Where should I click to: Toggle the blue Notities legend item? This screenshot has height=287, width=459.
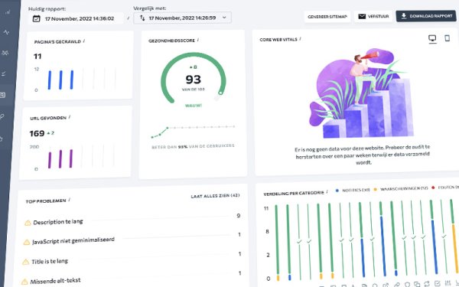pos(353,190)
